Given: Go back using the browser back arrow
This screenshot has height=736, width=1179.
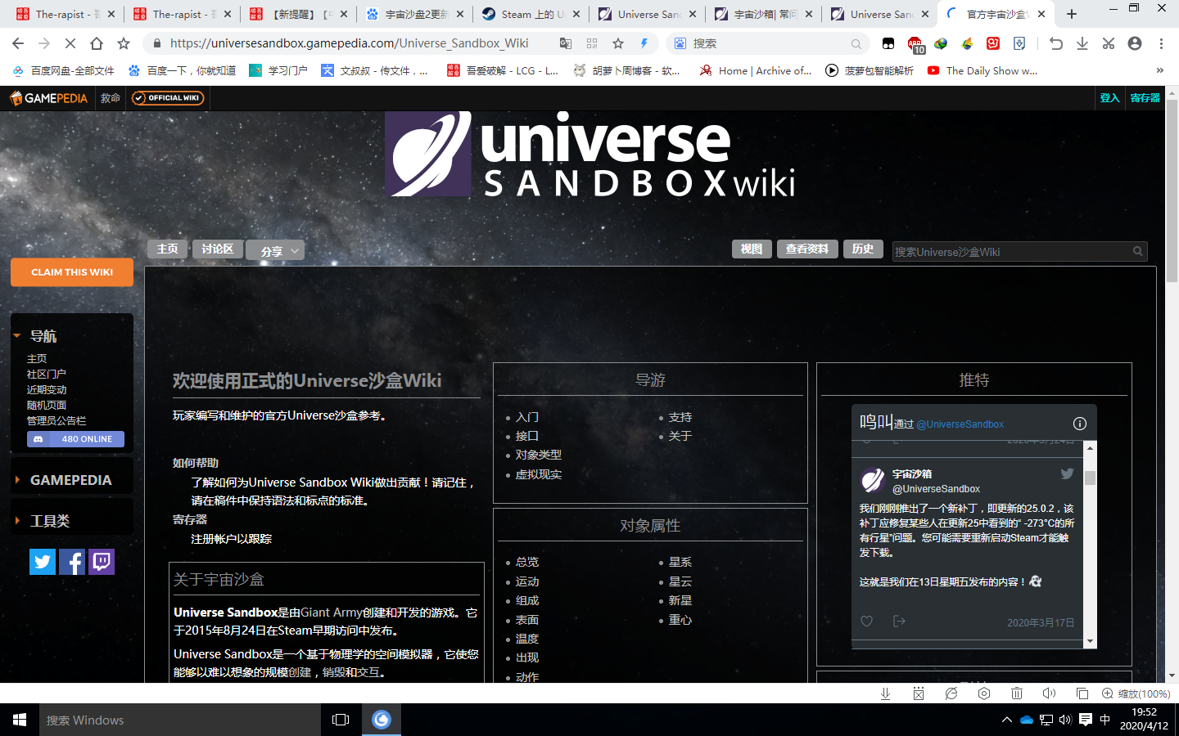Looking at the screenshot, I should click(x=18, y=43).
